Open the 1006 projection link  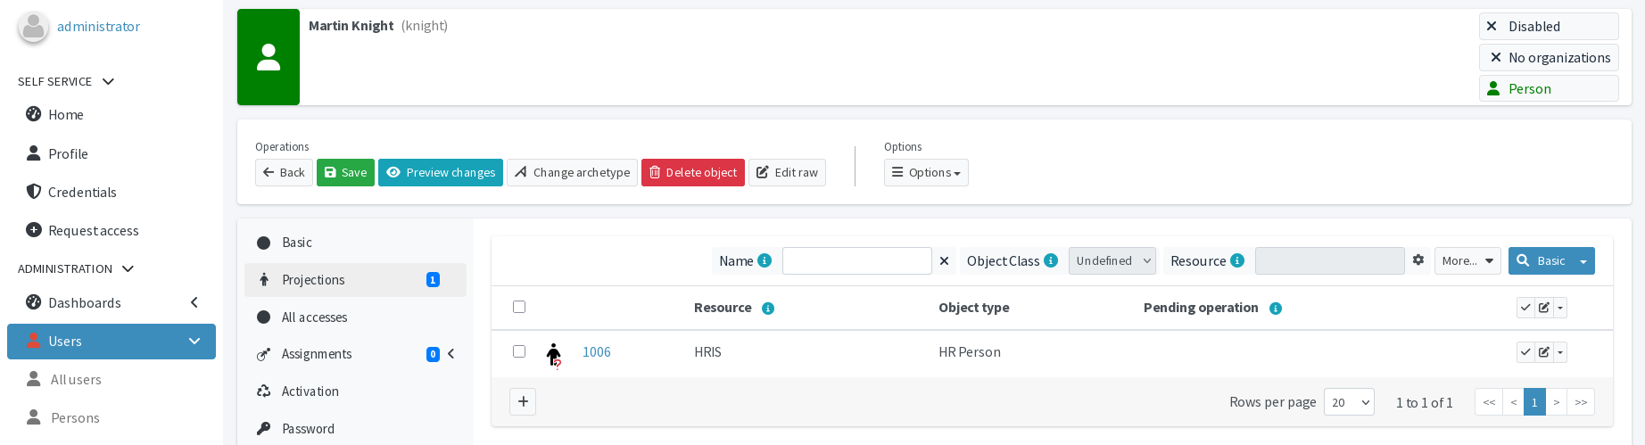[596, 352]
